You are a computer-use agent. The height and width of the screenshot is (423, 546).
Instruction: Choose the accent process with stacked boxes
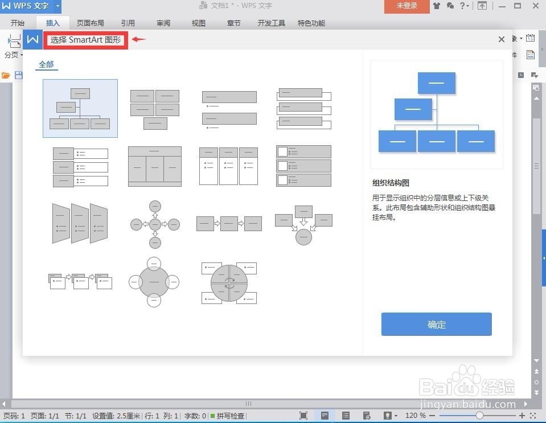tap(80, 281)
